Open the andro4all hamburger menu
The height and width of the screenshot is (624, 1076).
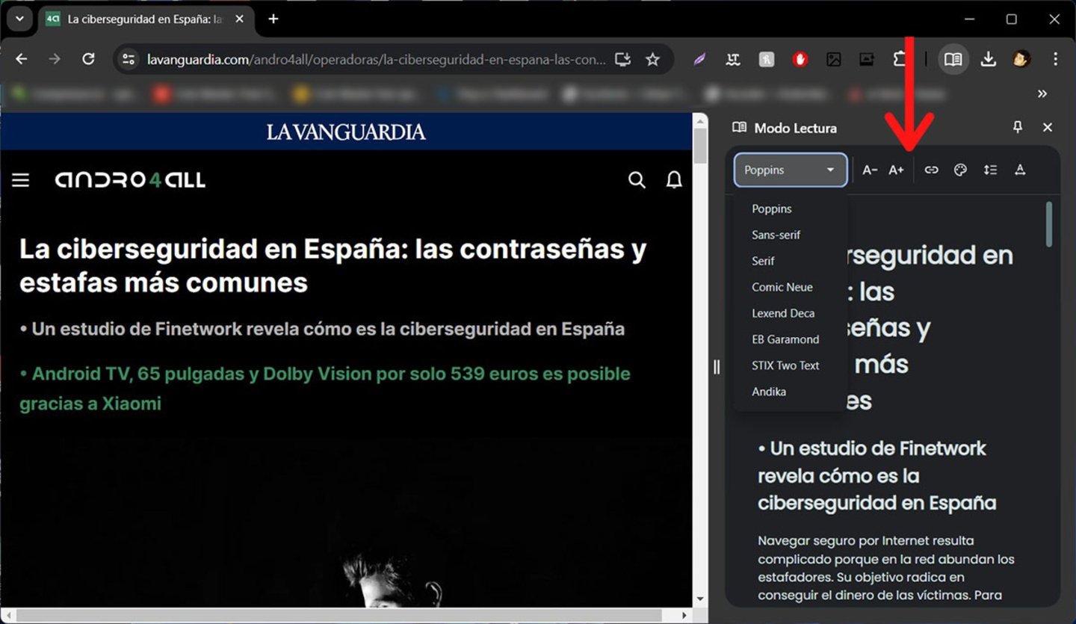point(21,180)
